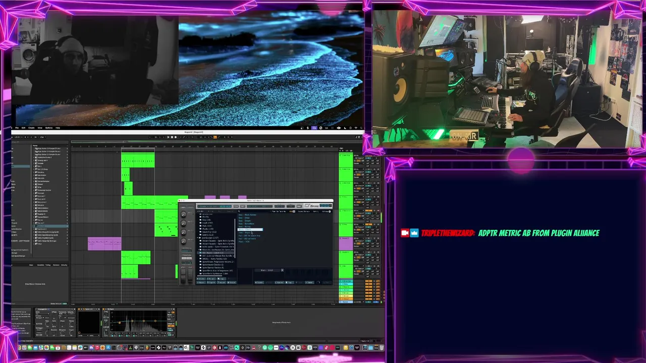Open TikTok from the Dock

[x=326, y=348]
